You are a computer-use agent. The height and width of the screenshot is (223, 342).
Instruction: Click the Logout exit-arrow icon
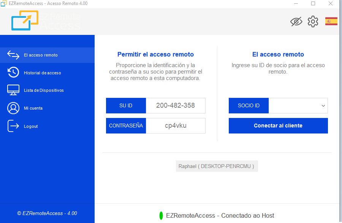click(13, 126)
